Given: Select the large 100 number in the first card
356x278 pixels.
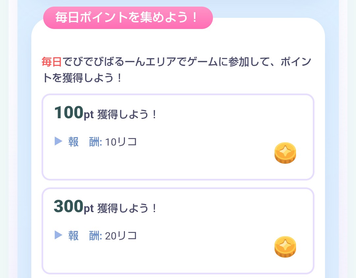Looking at the screenshot, I should pos(69,112).
